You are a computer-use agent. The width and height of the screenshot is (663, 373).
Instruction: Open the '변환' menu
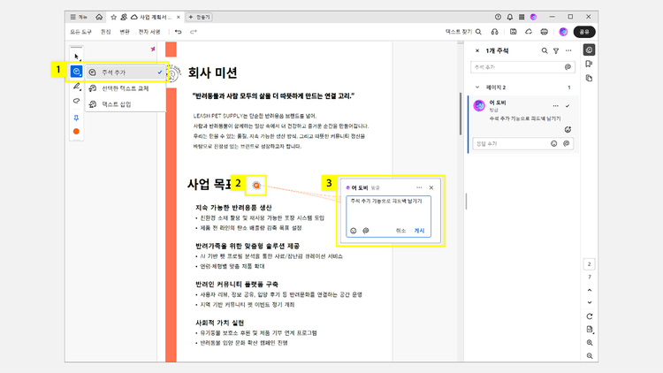pos(125,32)
